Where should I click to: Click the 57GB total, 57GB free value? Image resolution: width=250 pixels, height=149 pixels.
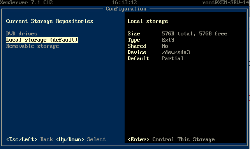[194, 33]
